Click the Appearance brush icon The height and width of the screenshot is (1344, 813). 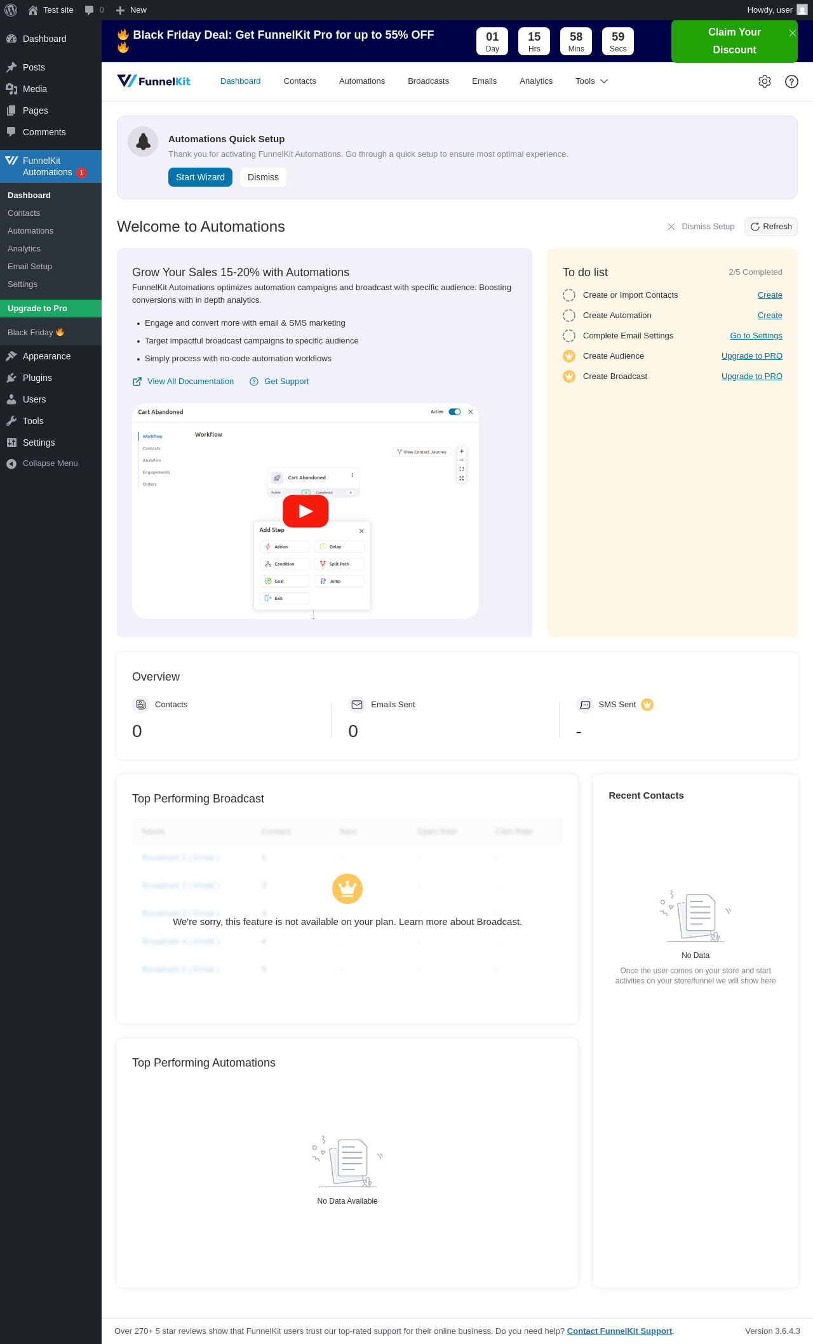point(11,356)
